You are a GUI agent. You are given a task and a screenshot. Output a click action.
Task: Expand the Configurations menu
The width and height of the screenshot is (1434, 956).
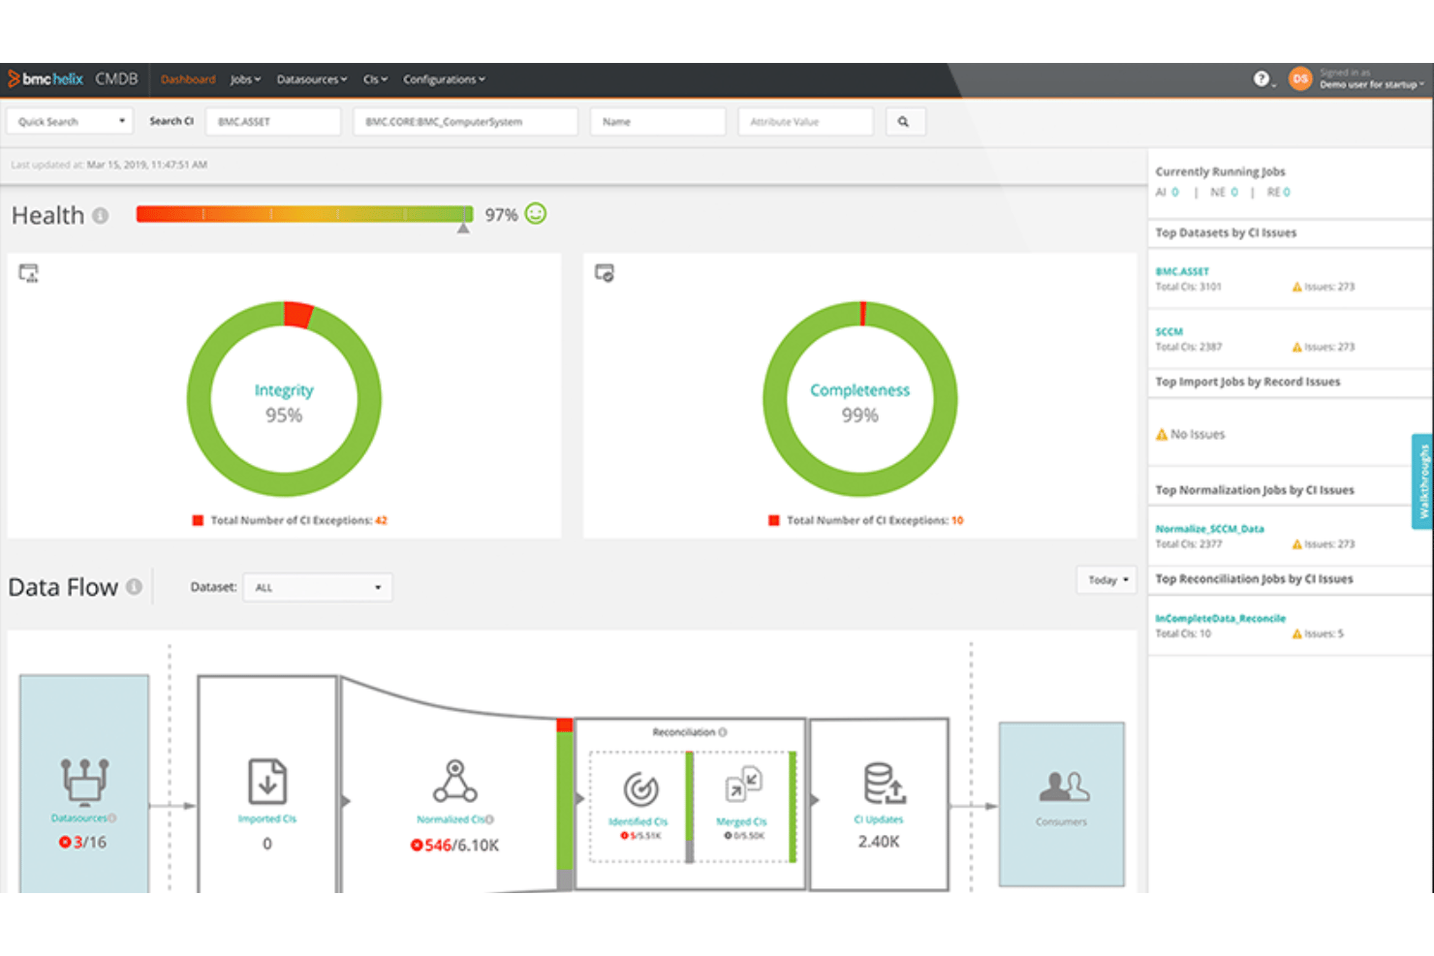(x=444, y=79)
